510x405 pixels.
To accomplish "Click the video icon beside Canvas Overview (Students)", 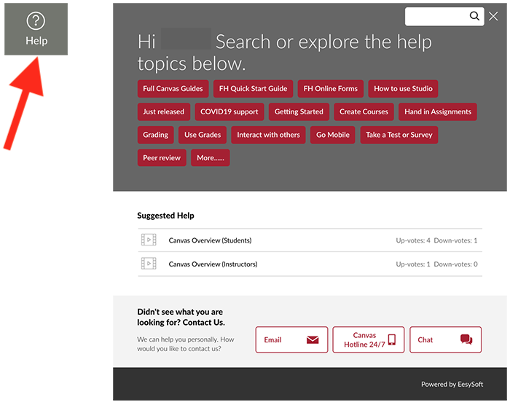I will pyautogui.click(x=149, y=240).
